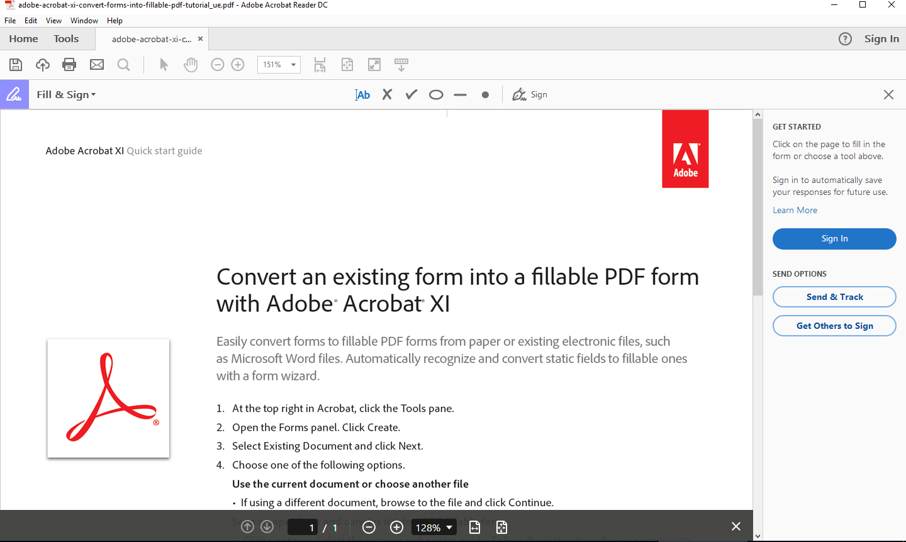This screenshot has height=542, width=906.
Task: Click the purple Fill & Sign pen icon
Action: (x=14, y=94)
